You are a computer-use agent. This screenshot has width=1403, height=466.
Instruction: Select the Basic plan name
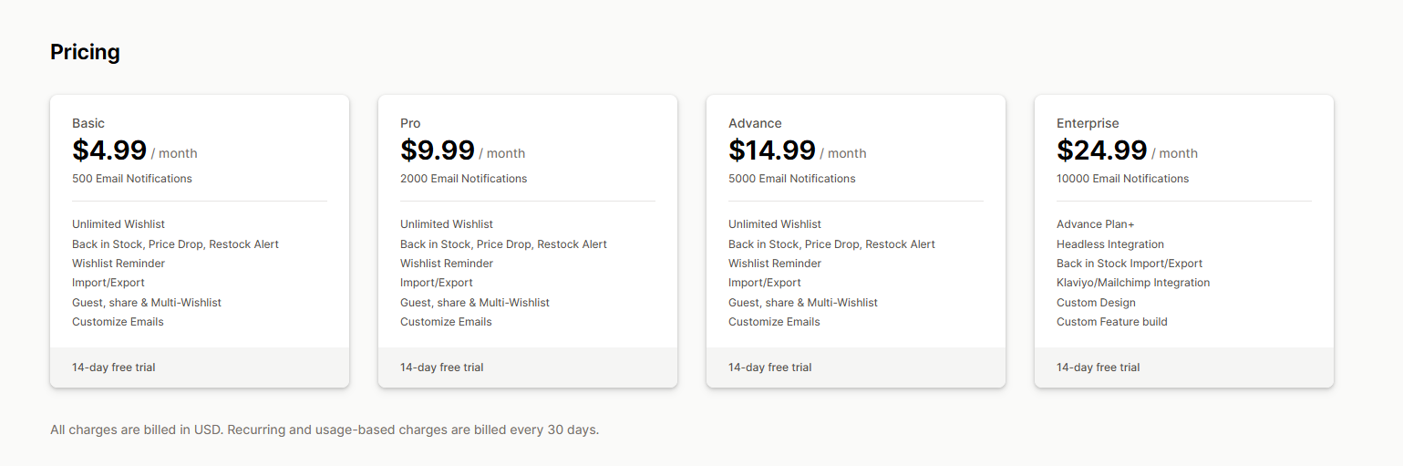coord(88,123)
